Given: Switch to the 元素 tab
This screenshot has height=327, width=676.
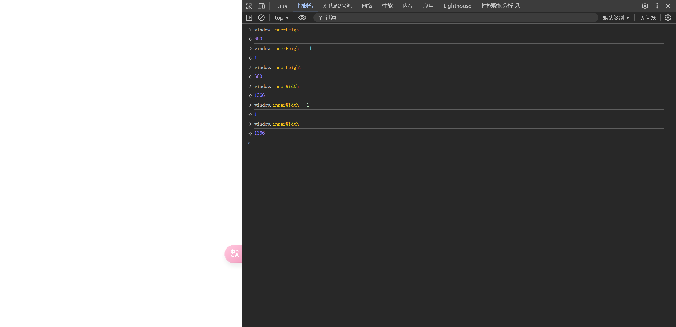Looking at the screenshot, I should [282, 6].
